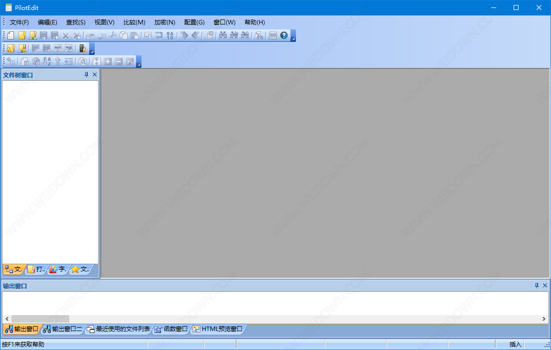
Task: Click the Redo arrow icon
Action: pyautogui.click(x=102, y=35)
